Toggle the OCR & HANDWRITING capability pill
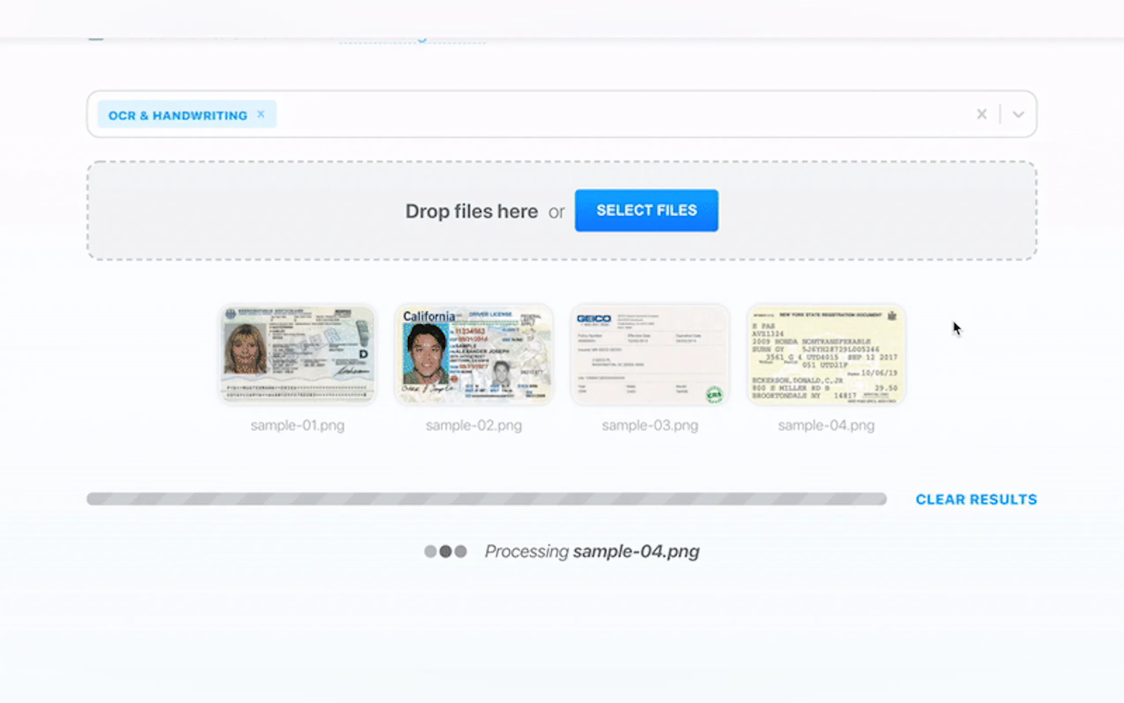Screen dimensions: 1124x703 pos(179,115)
